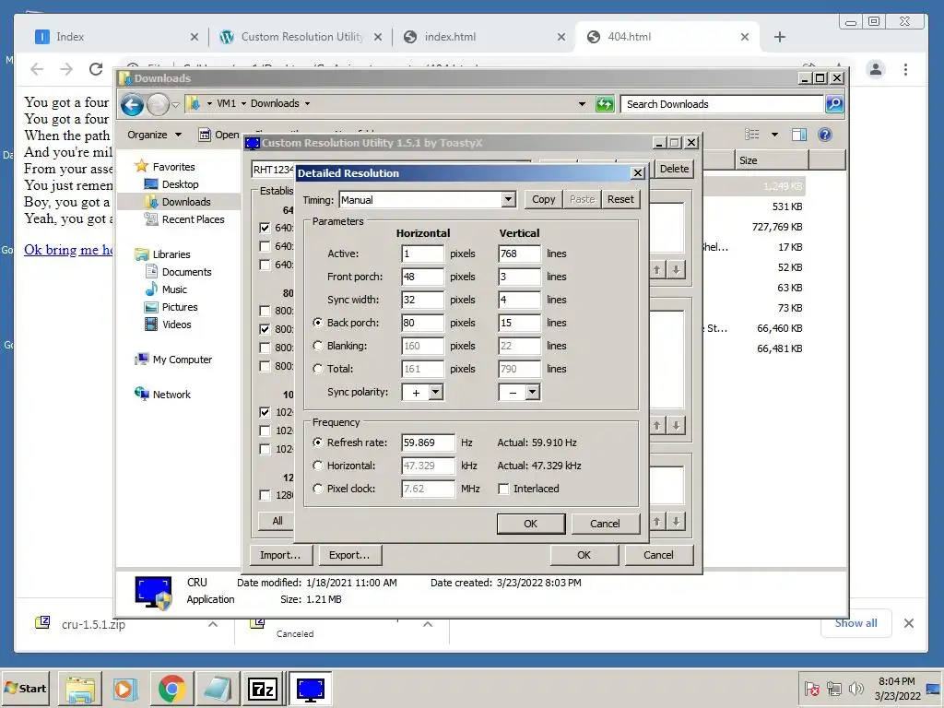Go back in Chrome browser

(37, 69)
